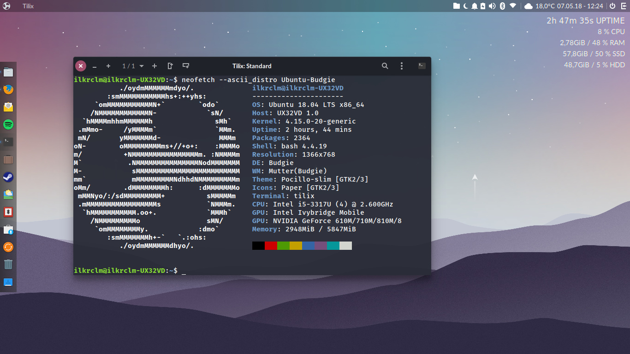Click the Tilix label in top panel
Viewport: 630px width, 354px height.
tap(28, 6)
